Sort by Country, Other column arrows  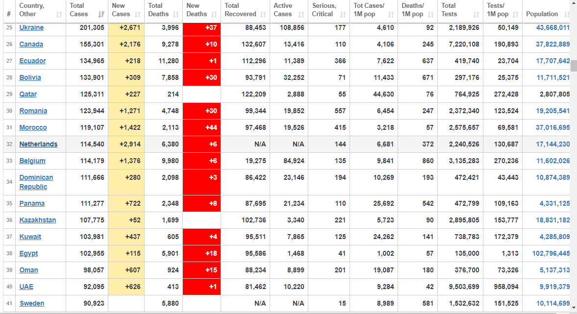(59, 14)
